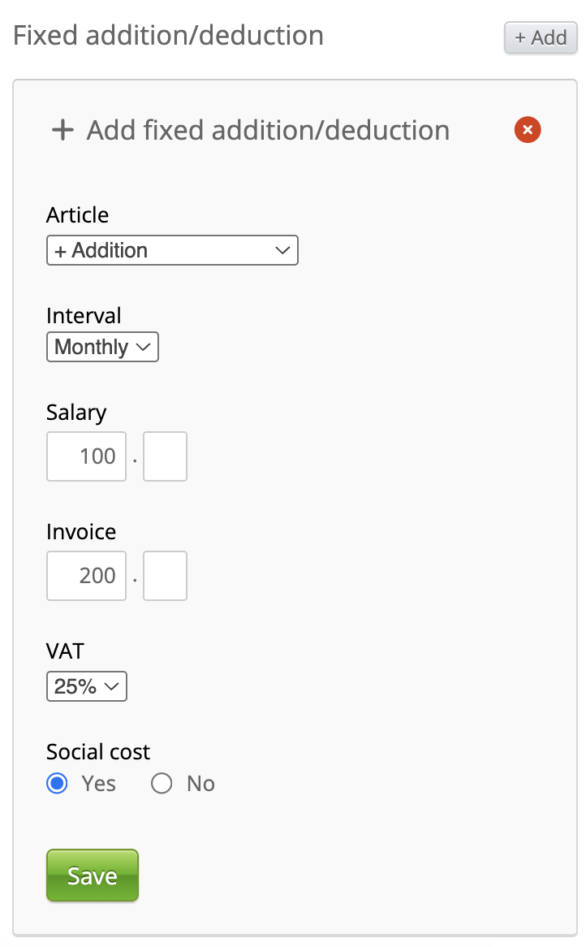Click the Invoice decimal field

[165, 576]
